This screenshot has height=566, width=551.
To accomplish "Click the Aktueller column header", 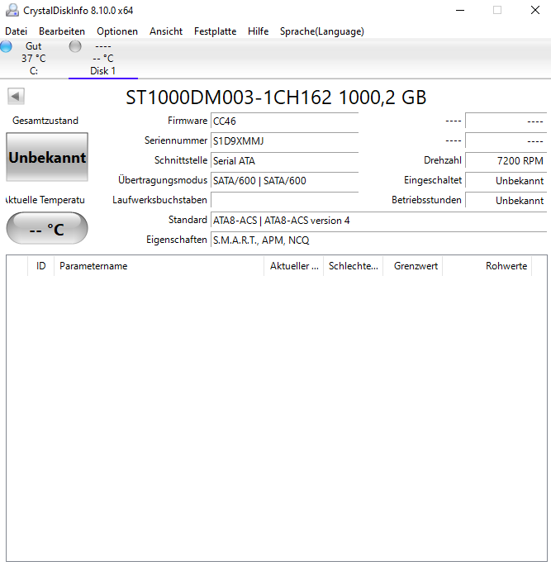I will click(294, 266).
